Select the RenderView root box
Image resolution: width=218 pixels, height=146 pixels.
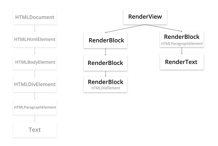[145, 17]
